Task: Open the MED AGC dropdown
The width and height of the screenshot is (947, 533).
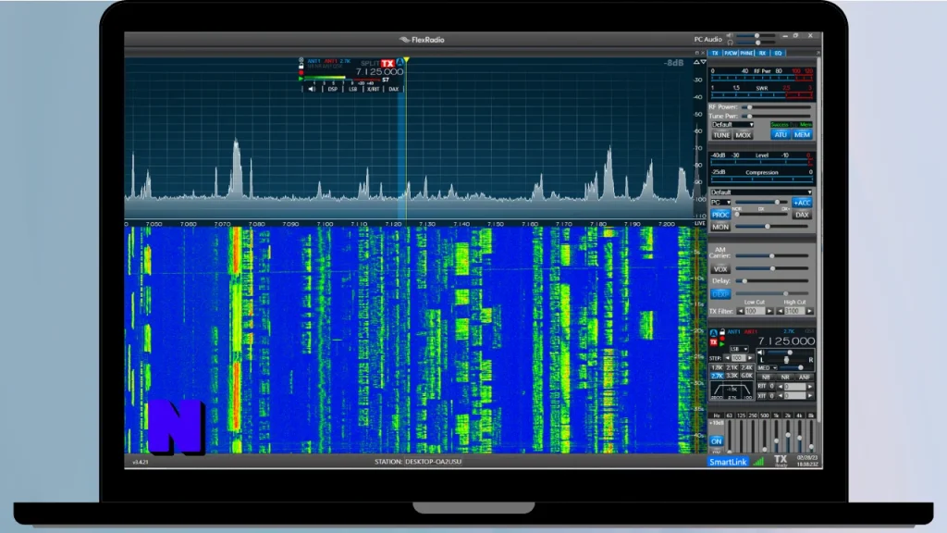Action: [x=768, y=368]
